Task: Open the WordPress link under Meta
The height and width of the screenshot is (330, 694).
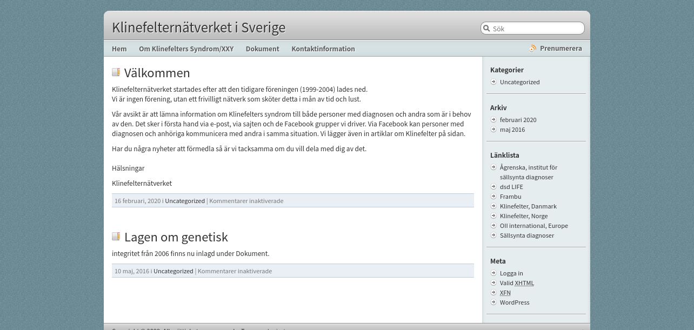Action: (x=515, y=302)
